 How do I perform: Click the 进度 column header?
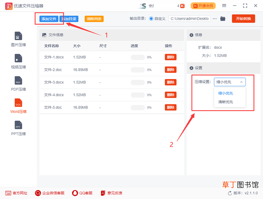coord(134,46)
